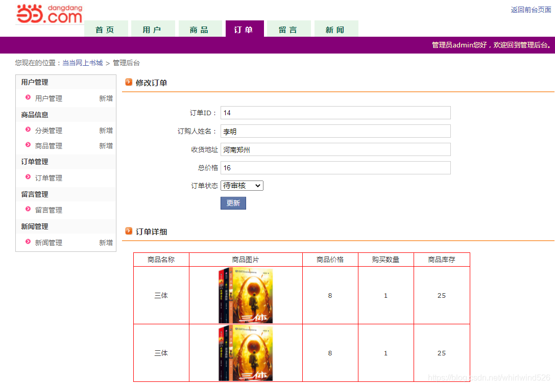Click the 总价格 input field
The image size is (555, 387).
pyautogui.click(x=335, y=168)
